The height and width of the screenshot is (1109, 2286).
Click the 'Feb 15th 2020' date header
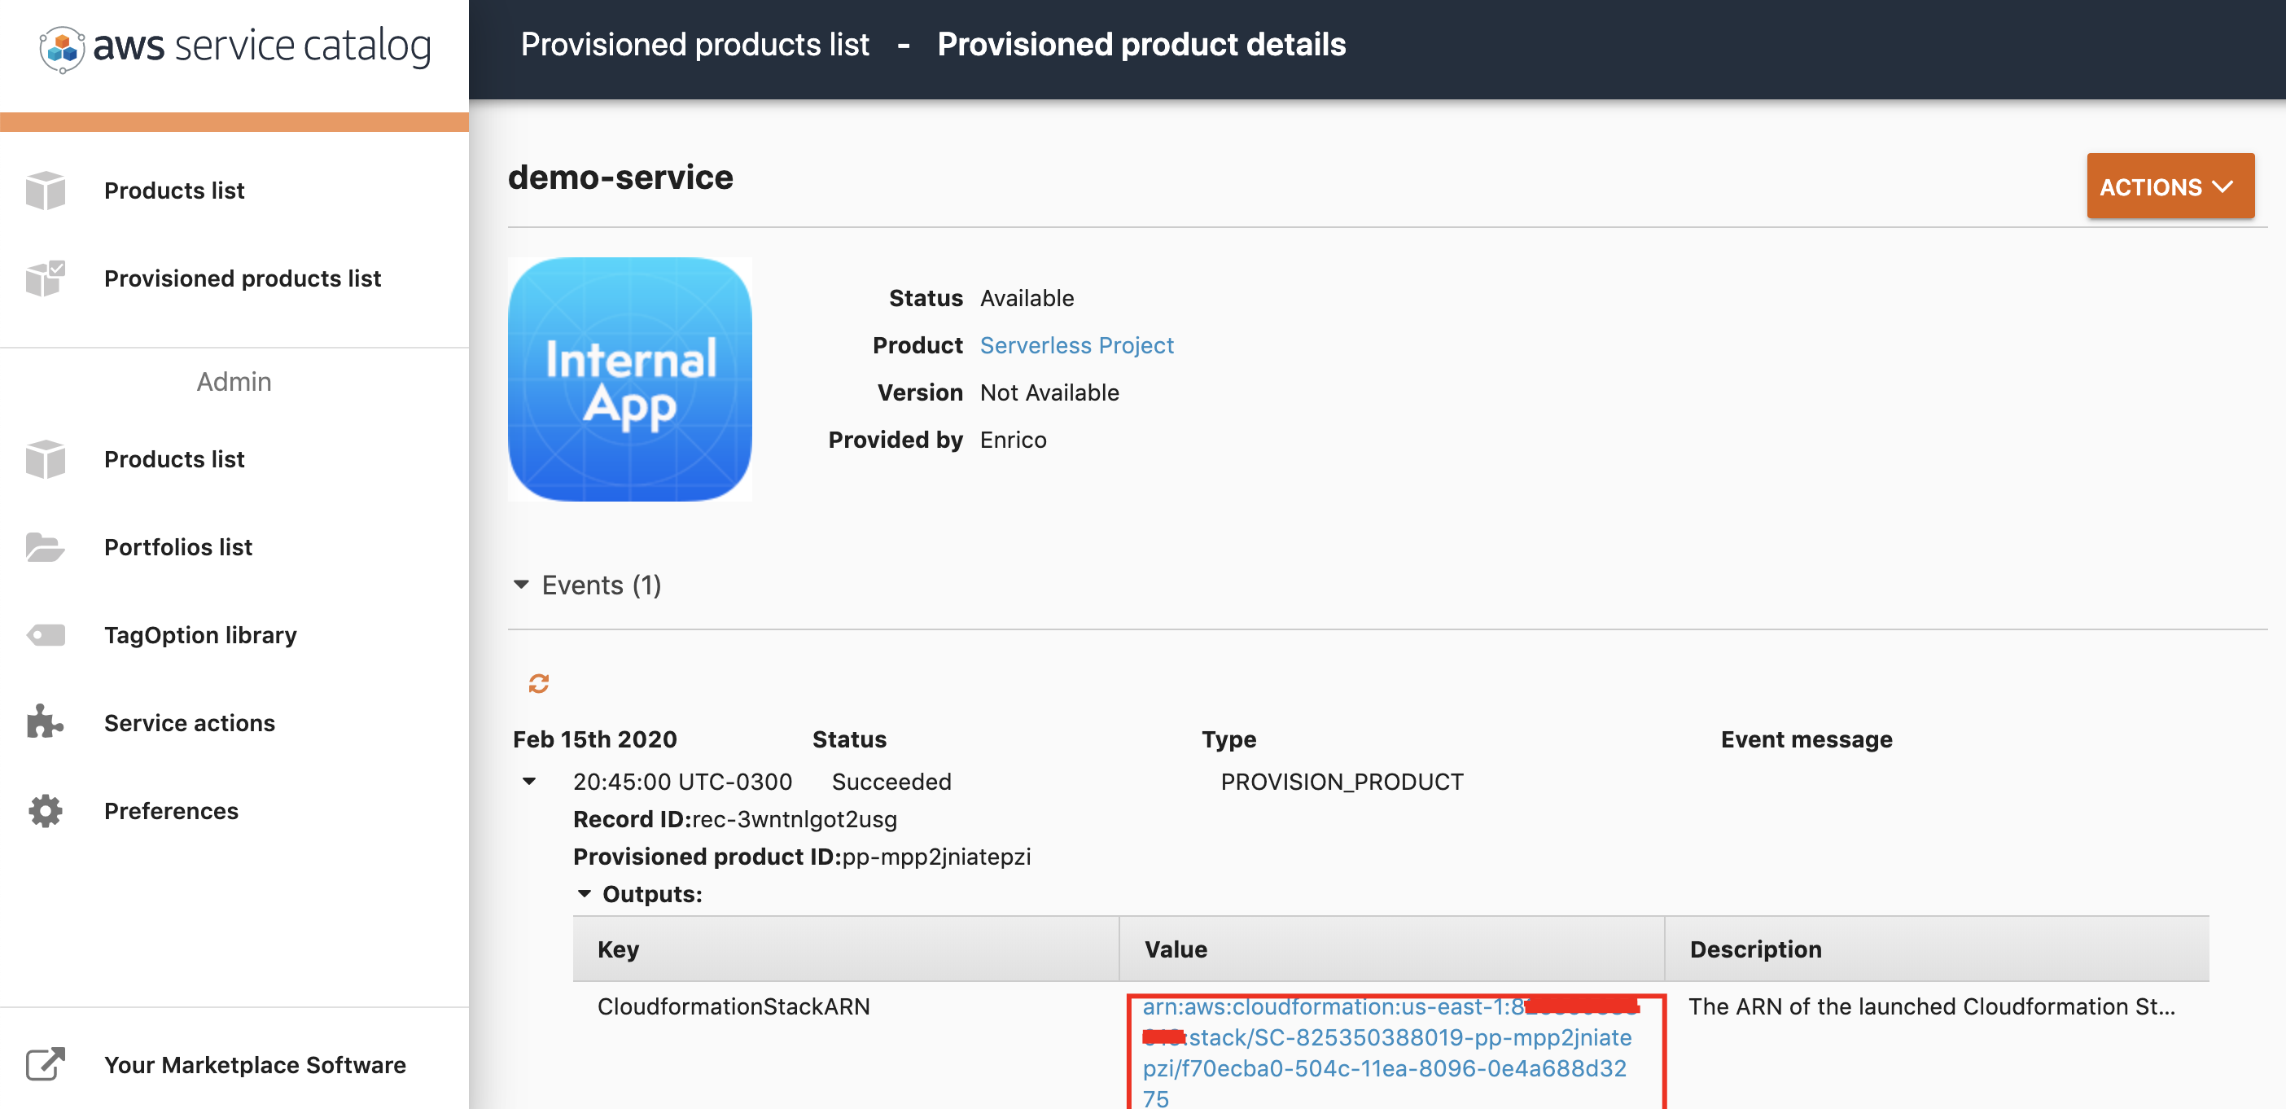pyautogui.click(x=594, y=739)
